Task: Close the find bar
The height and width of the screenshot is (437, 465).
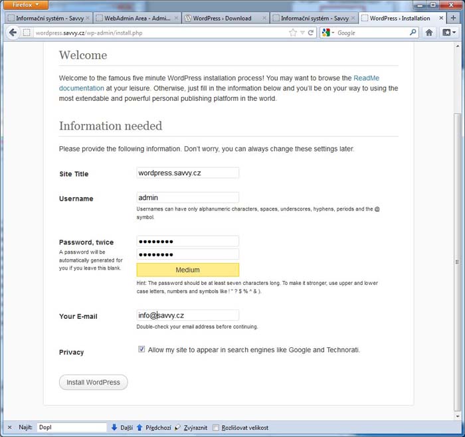Action: 9,427
